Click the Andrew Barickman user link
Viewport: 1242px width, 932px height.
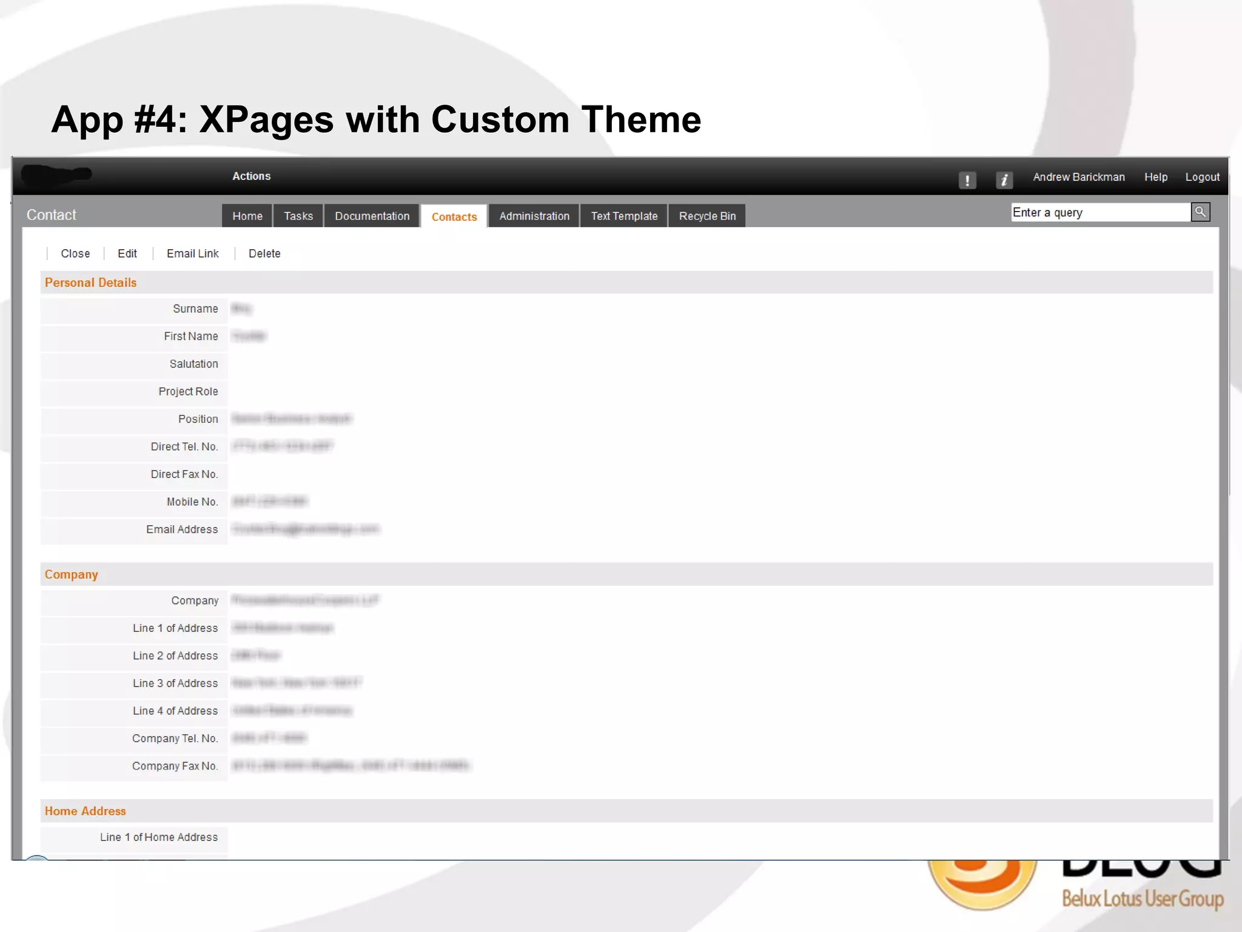coord(1079,177)
